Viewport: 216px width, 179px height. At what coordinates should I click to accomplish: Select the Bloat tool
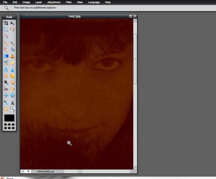(x=6, y=95)
